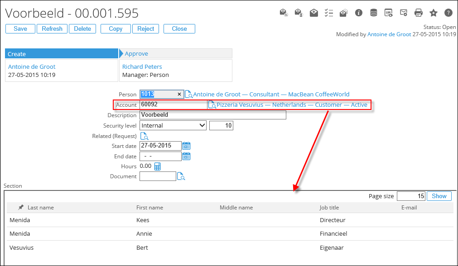Click the database stack icon

pos(374,13)
